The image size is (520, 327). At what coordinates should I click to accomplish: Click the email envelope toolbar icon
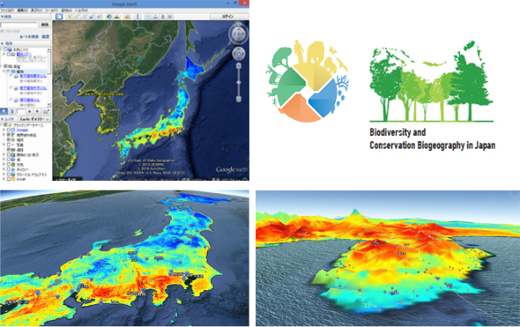tap(148, 16)
